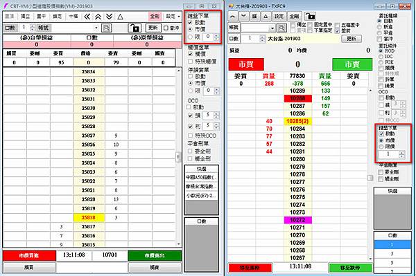The width and height of the screenshot is (416, 276).
Task: Click 移至跌停 green button in TXFC9 window
Action: point(350,268)
